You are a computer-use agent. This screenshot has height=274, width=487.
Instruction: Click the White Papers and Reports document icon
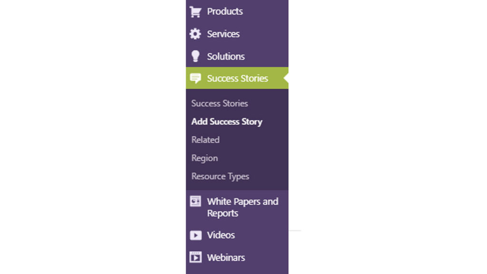pos(195,201)
